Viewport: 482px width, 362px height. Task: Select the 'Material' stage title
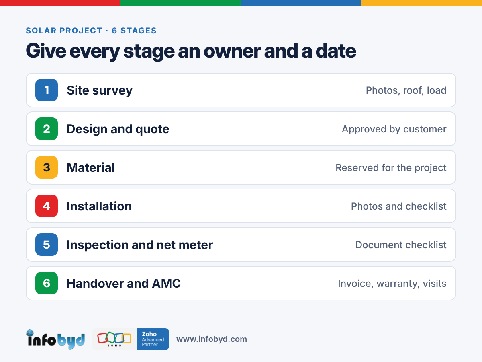point(91,167)
